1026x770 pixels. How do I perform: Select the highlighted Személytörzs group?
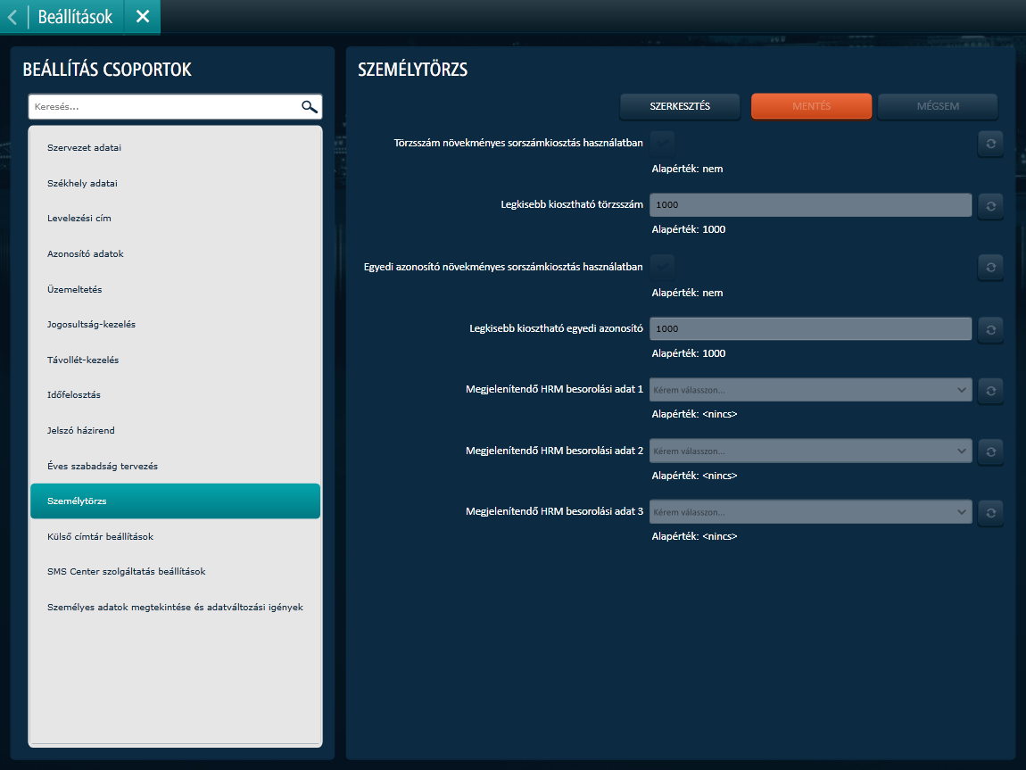point(175,501)
